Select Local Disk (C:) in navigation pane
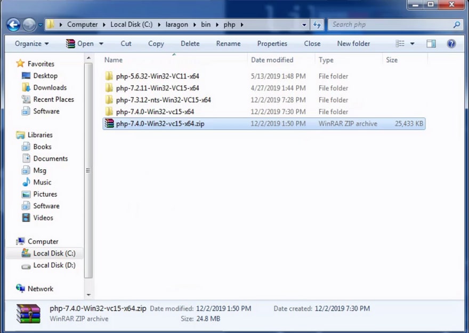The height and width of the screenshot is (333, 469). point(54,253)
